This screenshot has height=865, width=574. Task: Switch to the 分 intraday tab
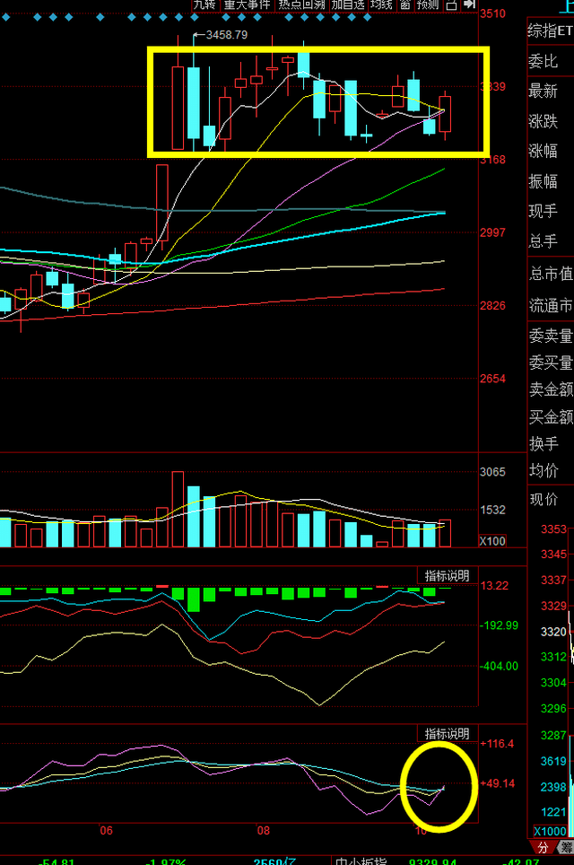(543, 847)
